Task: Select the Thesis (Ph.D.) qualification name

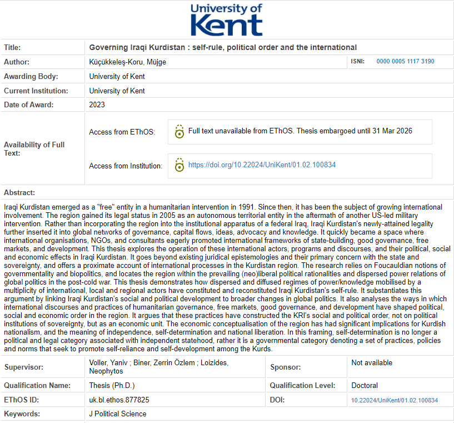Action: click(112, 385)
